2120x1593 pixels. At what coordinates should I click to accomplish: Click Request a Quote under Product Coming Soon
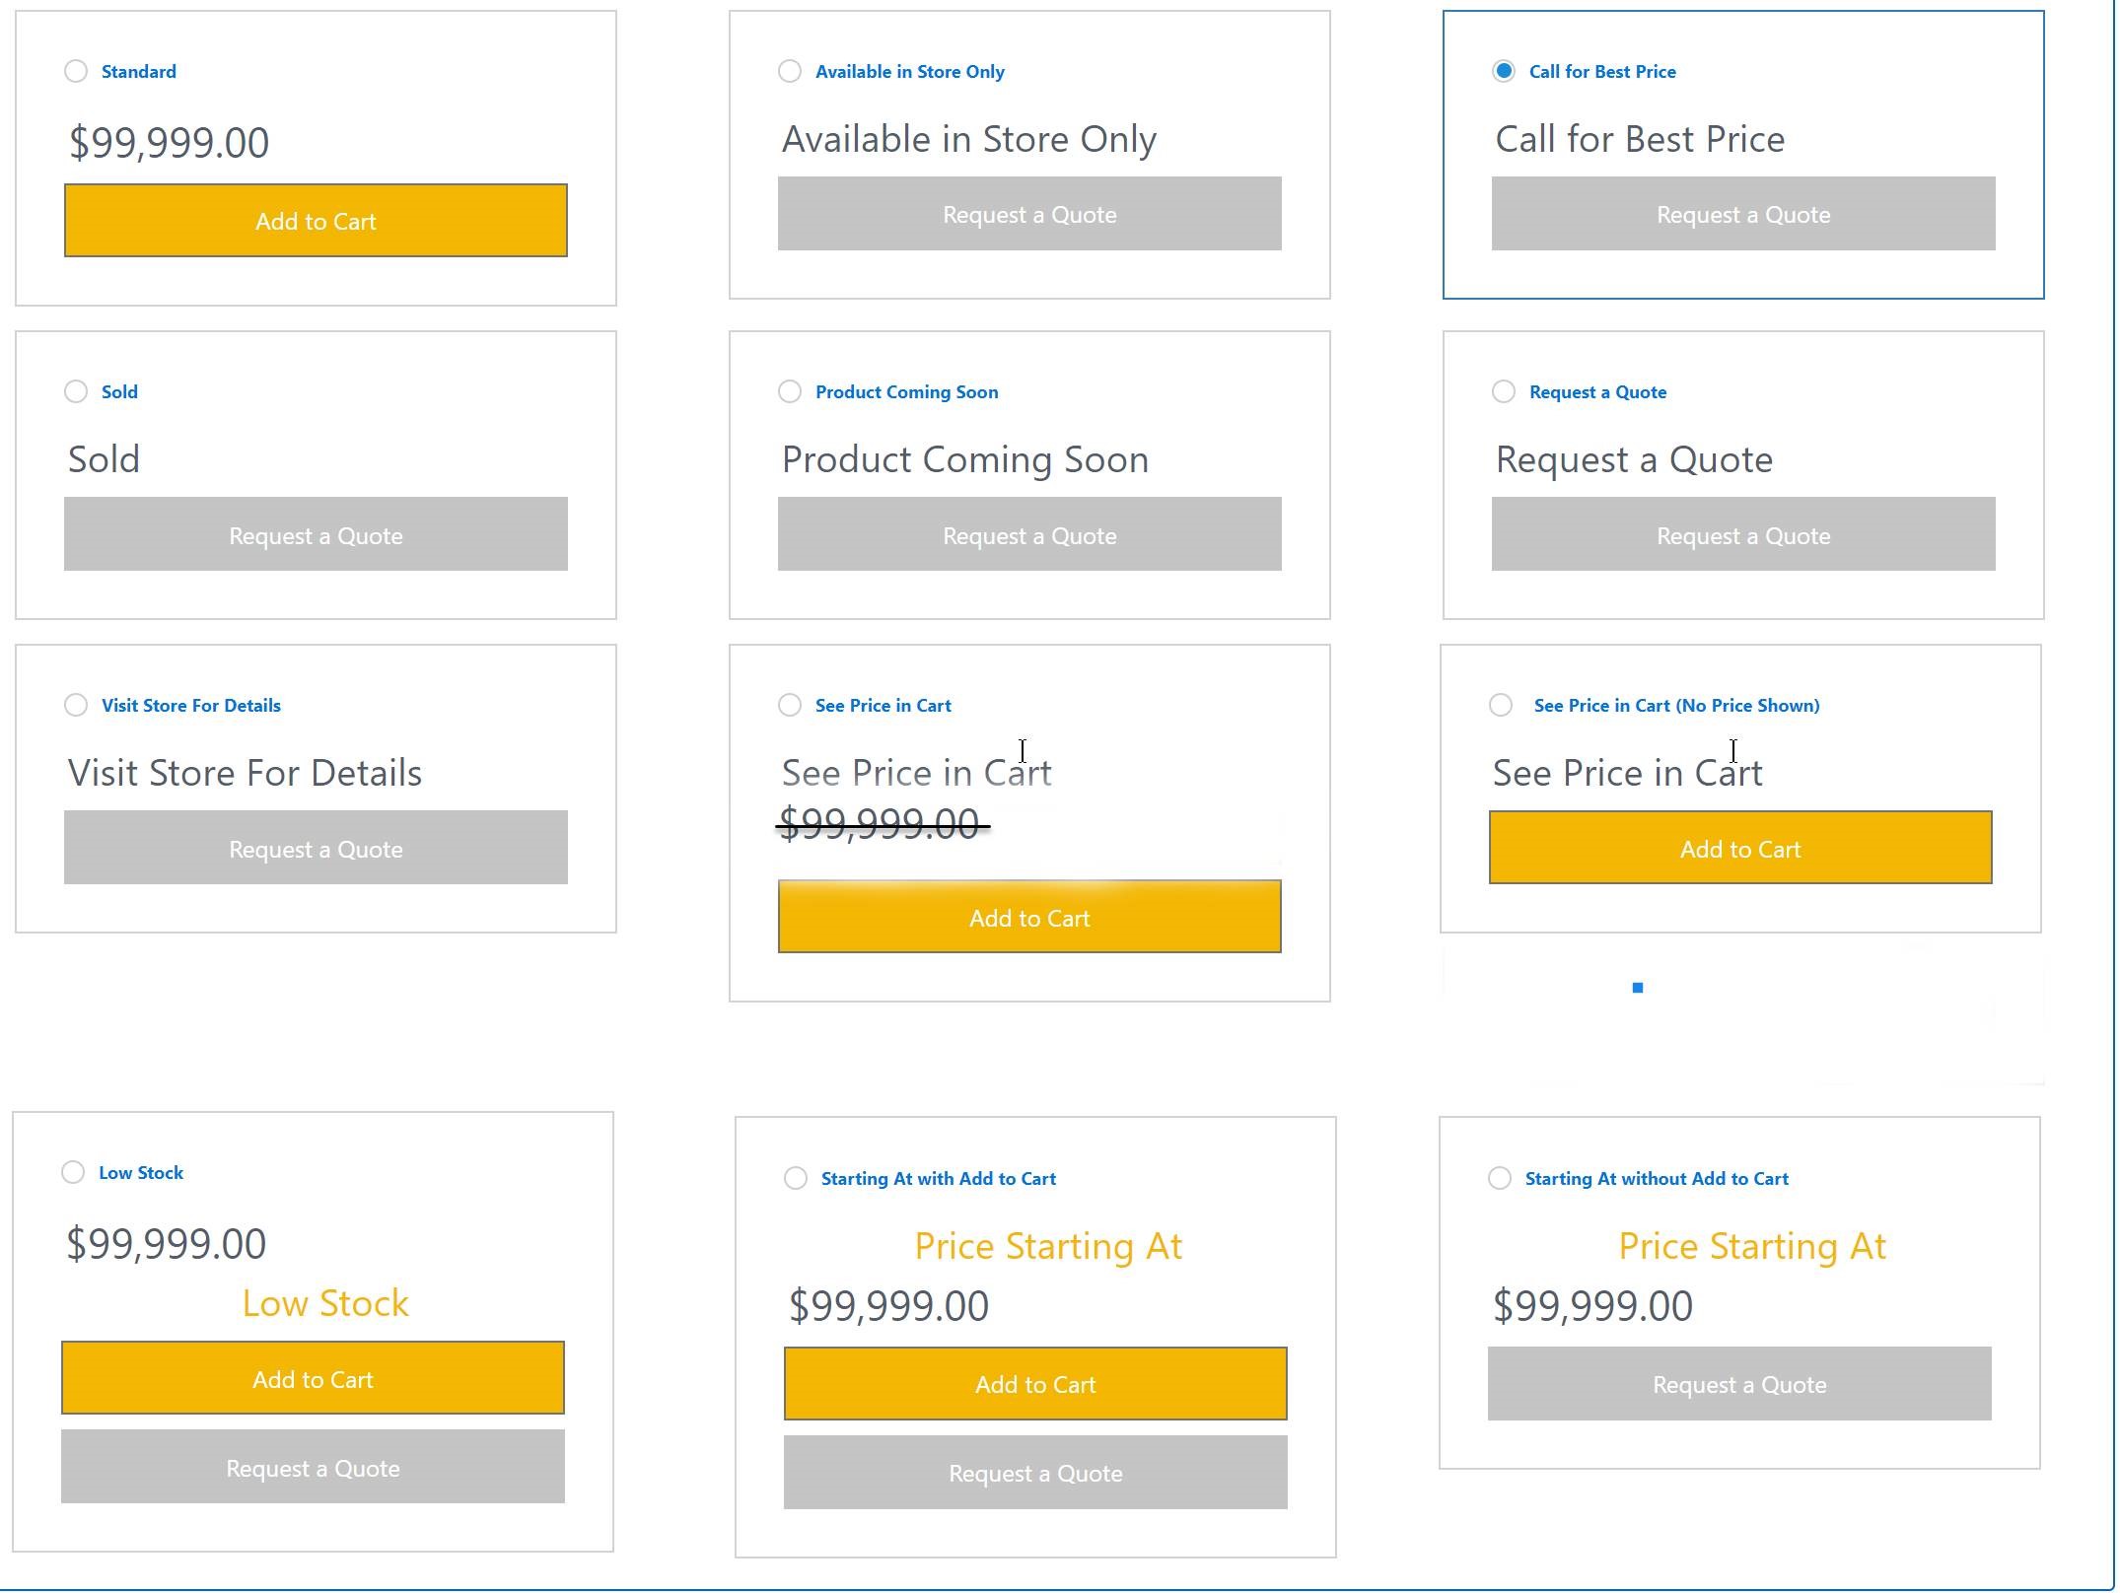pos(1029,534)
